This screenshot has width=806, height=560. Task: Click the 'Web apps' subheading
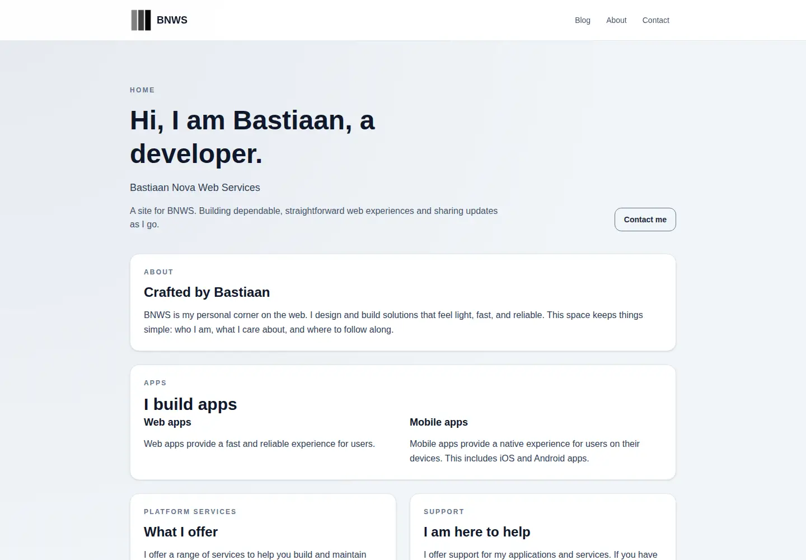[167, 422]
